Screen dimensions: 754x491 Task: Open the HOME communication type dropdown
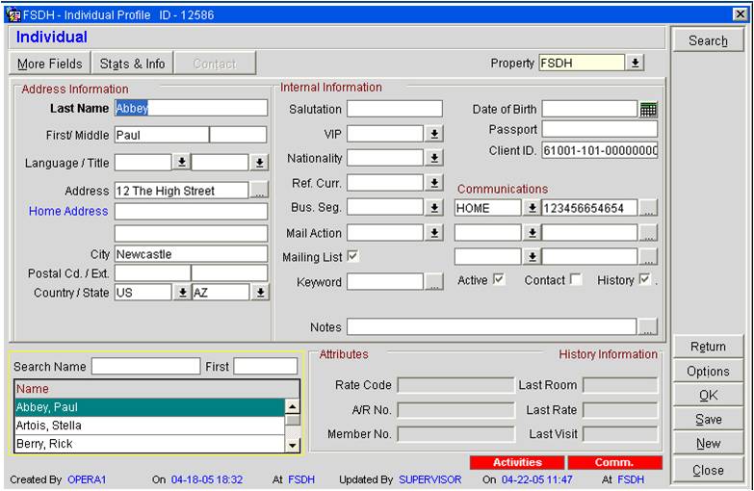[532, 208]
